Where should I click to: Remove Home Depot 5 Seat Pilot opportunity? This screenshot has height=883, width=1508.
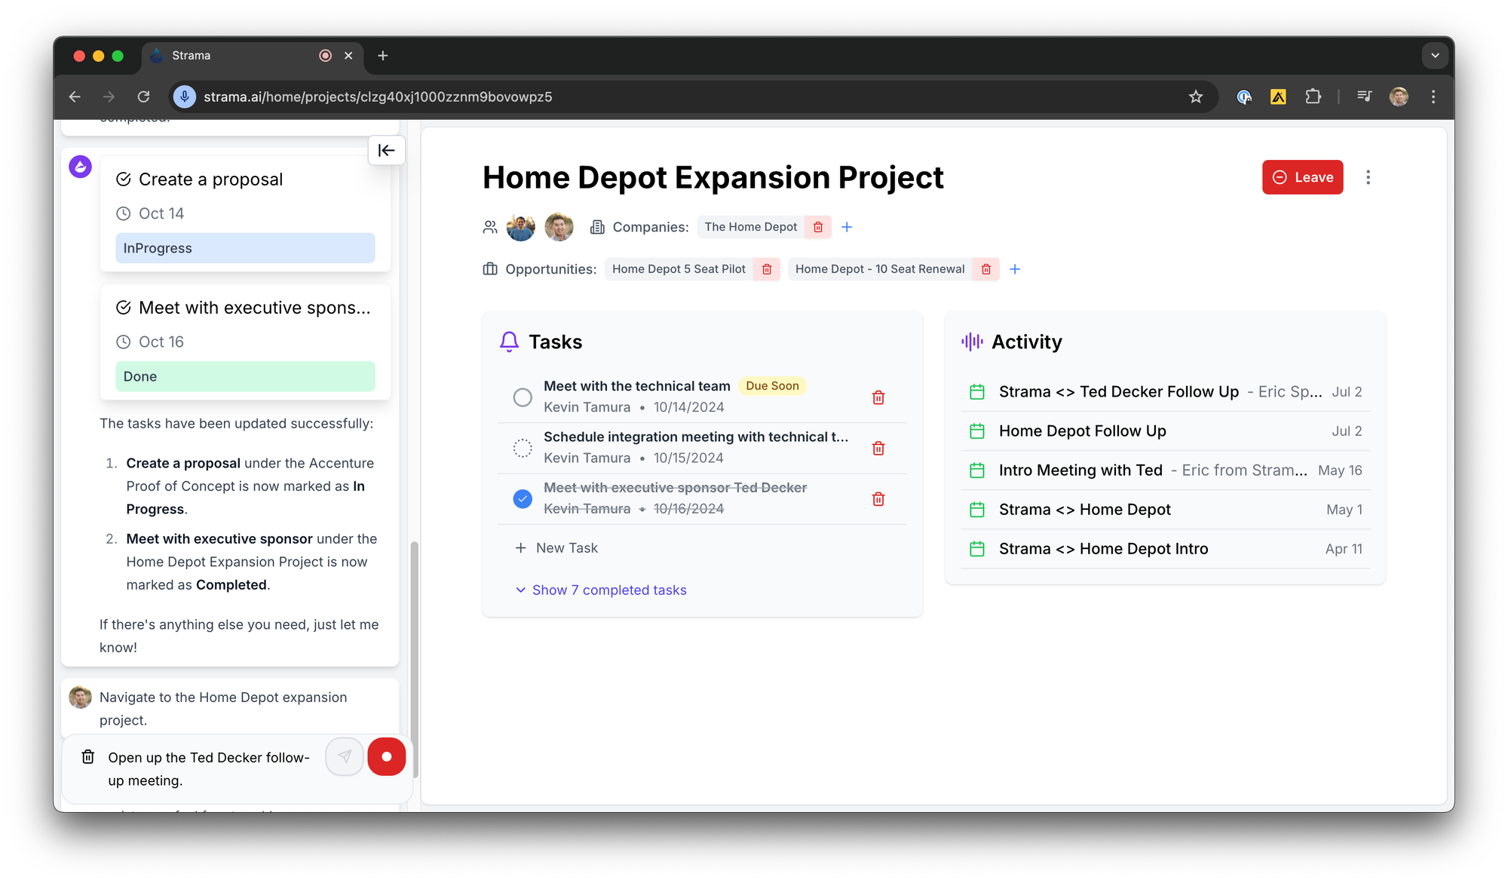pos(767,269)
